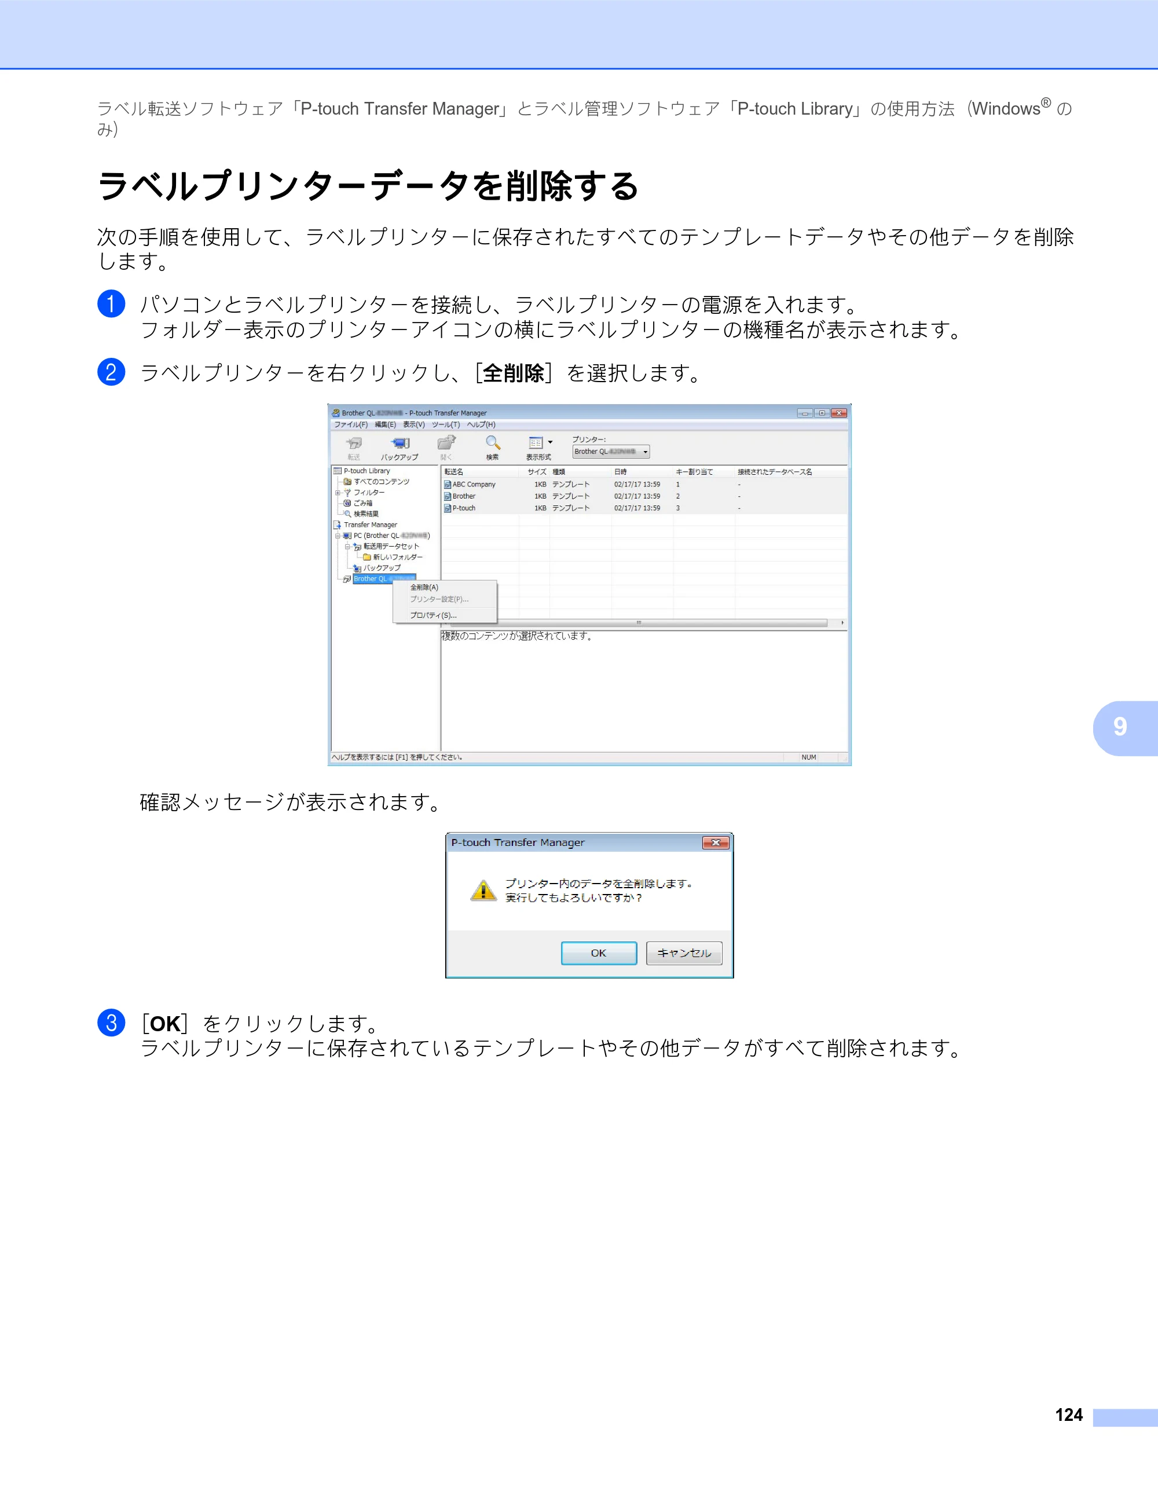Screen dimensions: 1158x1495
Task: Collapse the 転送用データセット tree node
Action: point(347,547)
